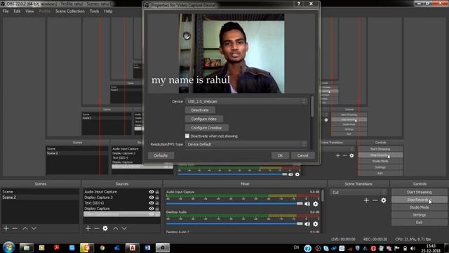Select 'Scene' in Scenes list
Image resolution: width=449 pixels, height=253 pixels.
point(40,192)
